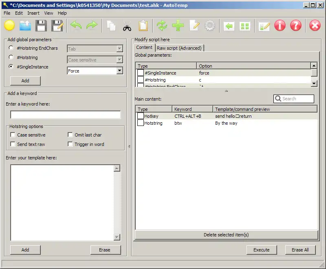
Task: Select the #SingleInstance radio button
Action: click(11, 66)
